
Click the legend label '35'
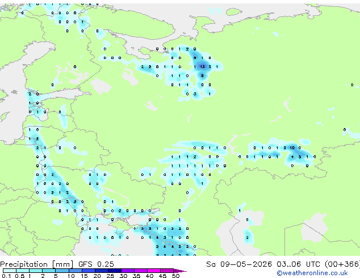click(136, 276)
